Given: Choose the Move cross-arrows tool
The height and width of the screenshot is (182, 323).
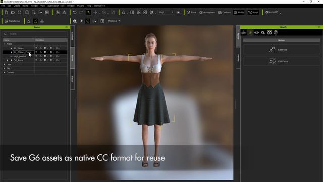Looking at the screenshot, I should pos(95,12).
